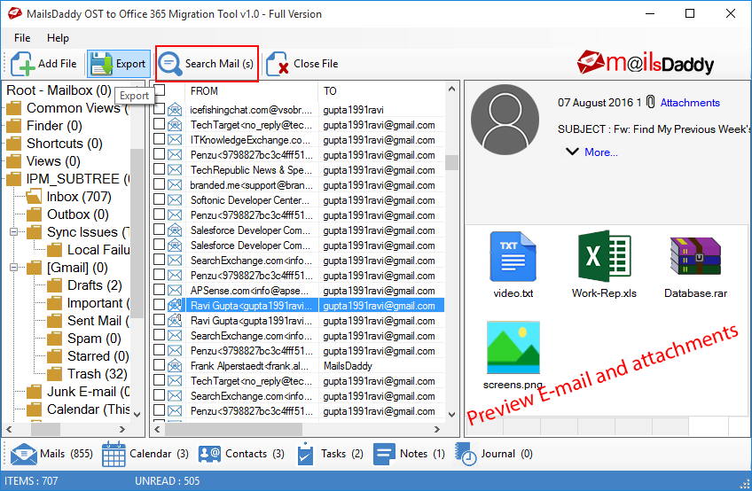Screen dimensions: 752x491
Task: Expand message details with More chevron
Action: [572, 152]
